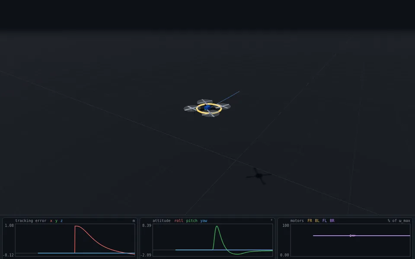Click the red 'roll' legend label

click(179, 221)
